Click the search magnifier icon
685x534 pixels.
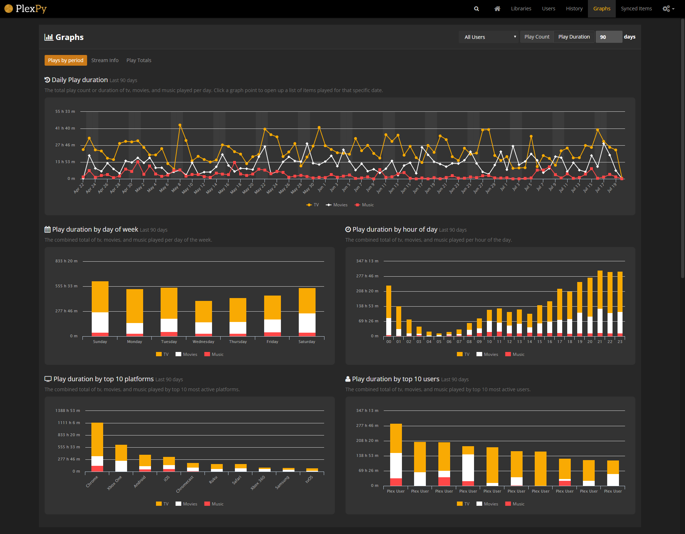[476, 9]
